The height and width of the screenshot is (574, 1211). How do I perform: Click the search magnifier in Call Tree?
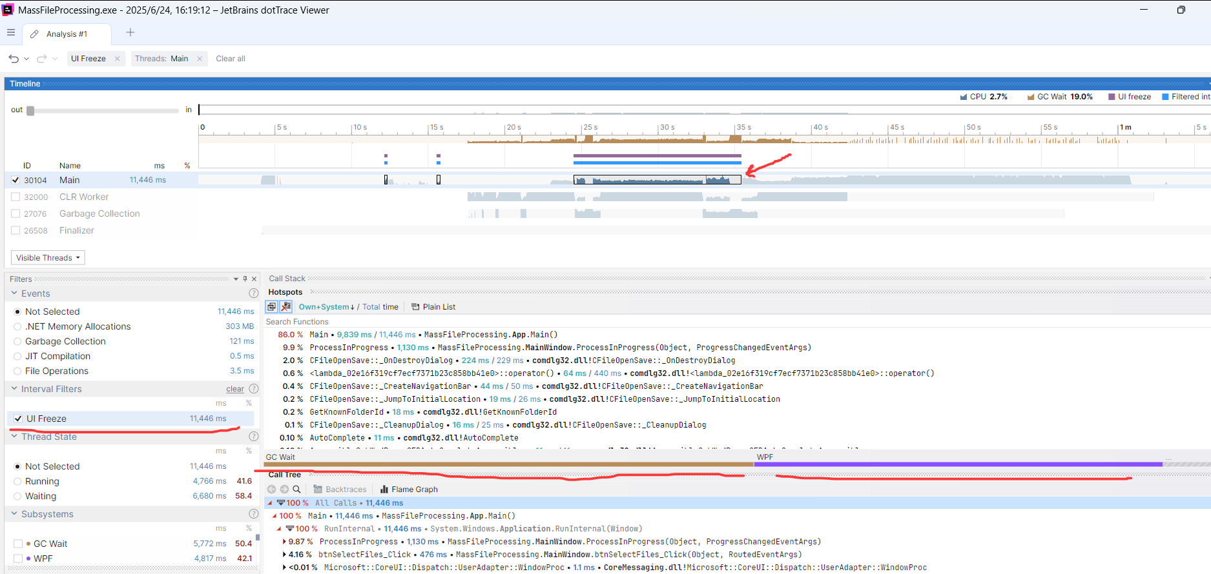[296, 490]
